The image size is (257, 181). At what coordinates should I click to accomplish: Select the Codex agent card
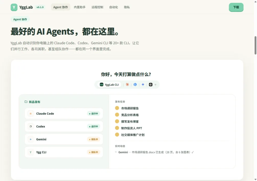[x=64, y=126]
